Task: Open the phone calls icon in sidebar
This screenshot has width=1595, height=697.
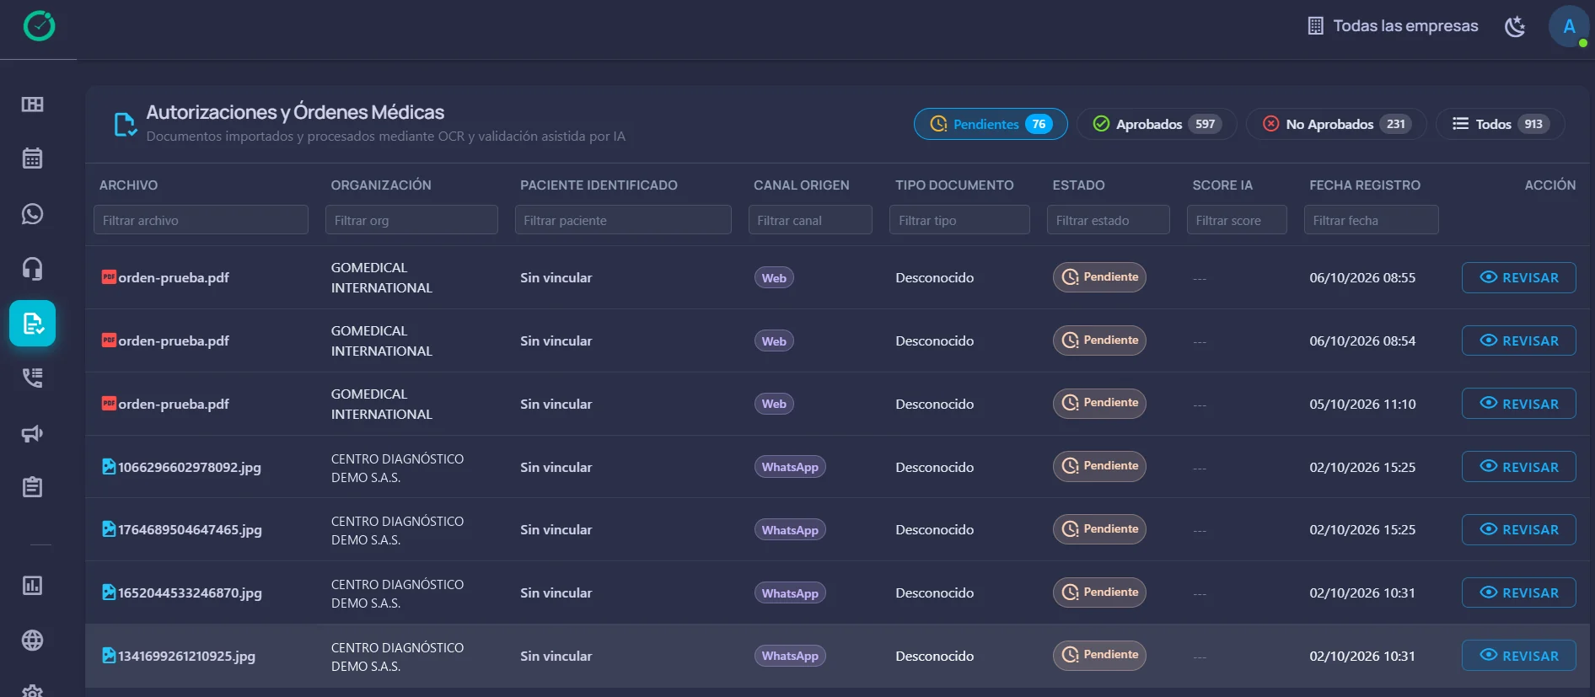Action: (x=32, y=378)
